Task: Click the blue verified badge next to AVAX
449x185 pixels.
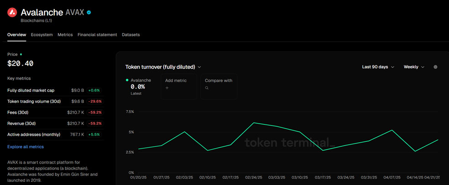Action: tap(89, 12)
